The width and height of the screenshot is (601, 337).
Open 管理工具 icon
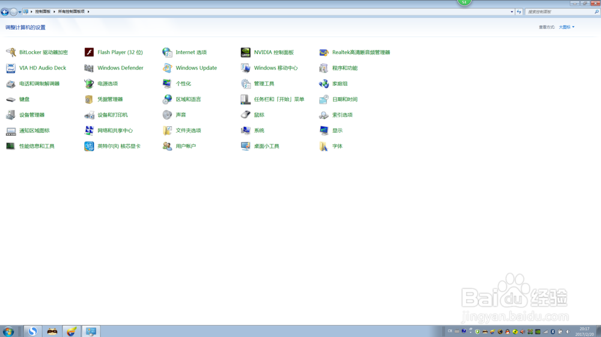[x=245, y=83]
